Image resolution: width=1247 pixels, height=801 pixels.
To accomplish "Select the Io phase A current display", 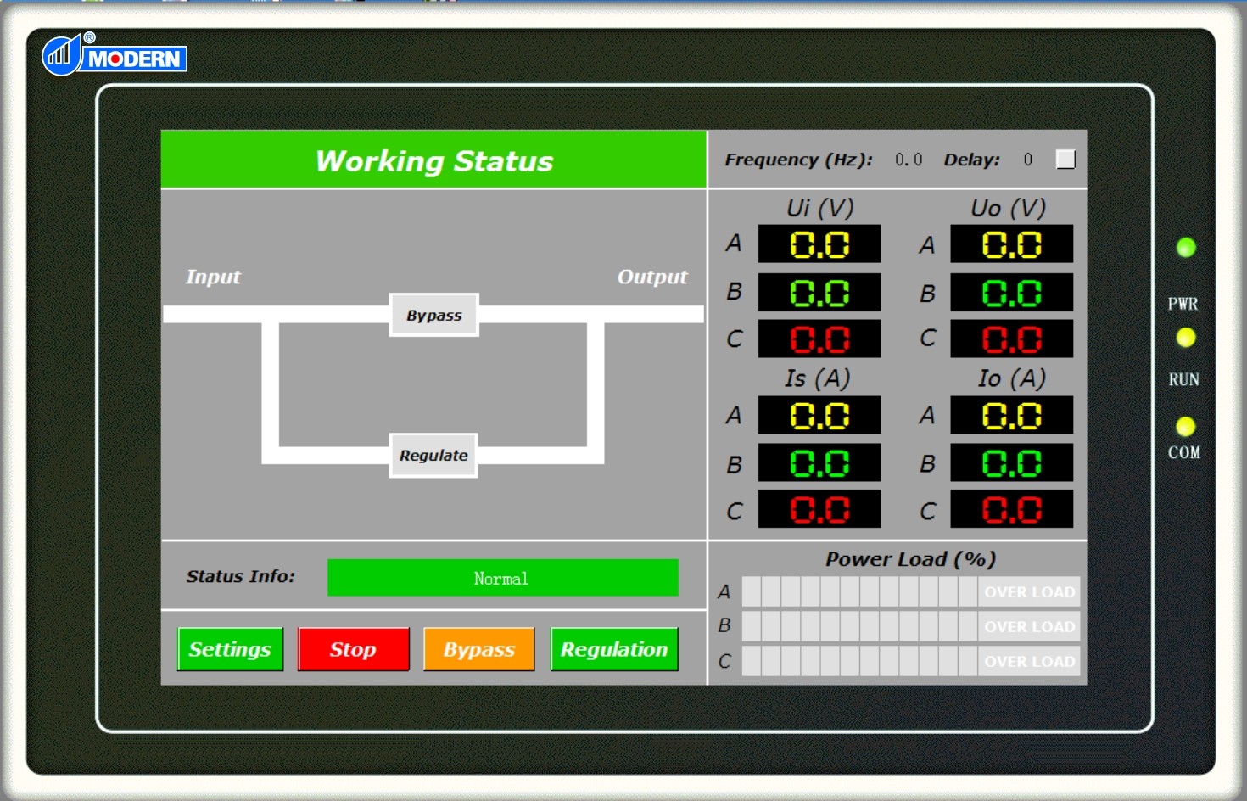I will click(x=1011, y=415).
